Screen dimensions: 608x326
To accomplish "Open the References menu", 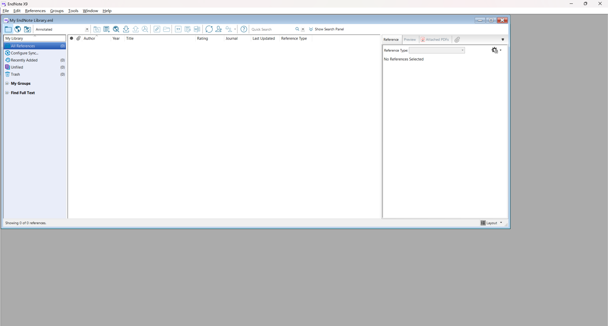I will (35, 11).
